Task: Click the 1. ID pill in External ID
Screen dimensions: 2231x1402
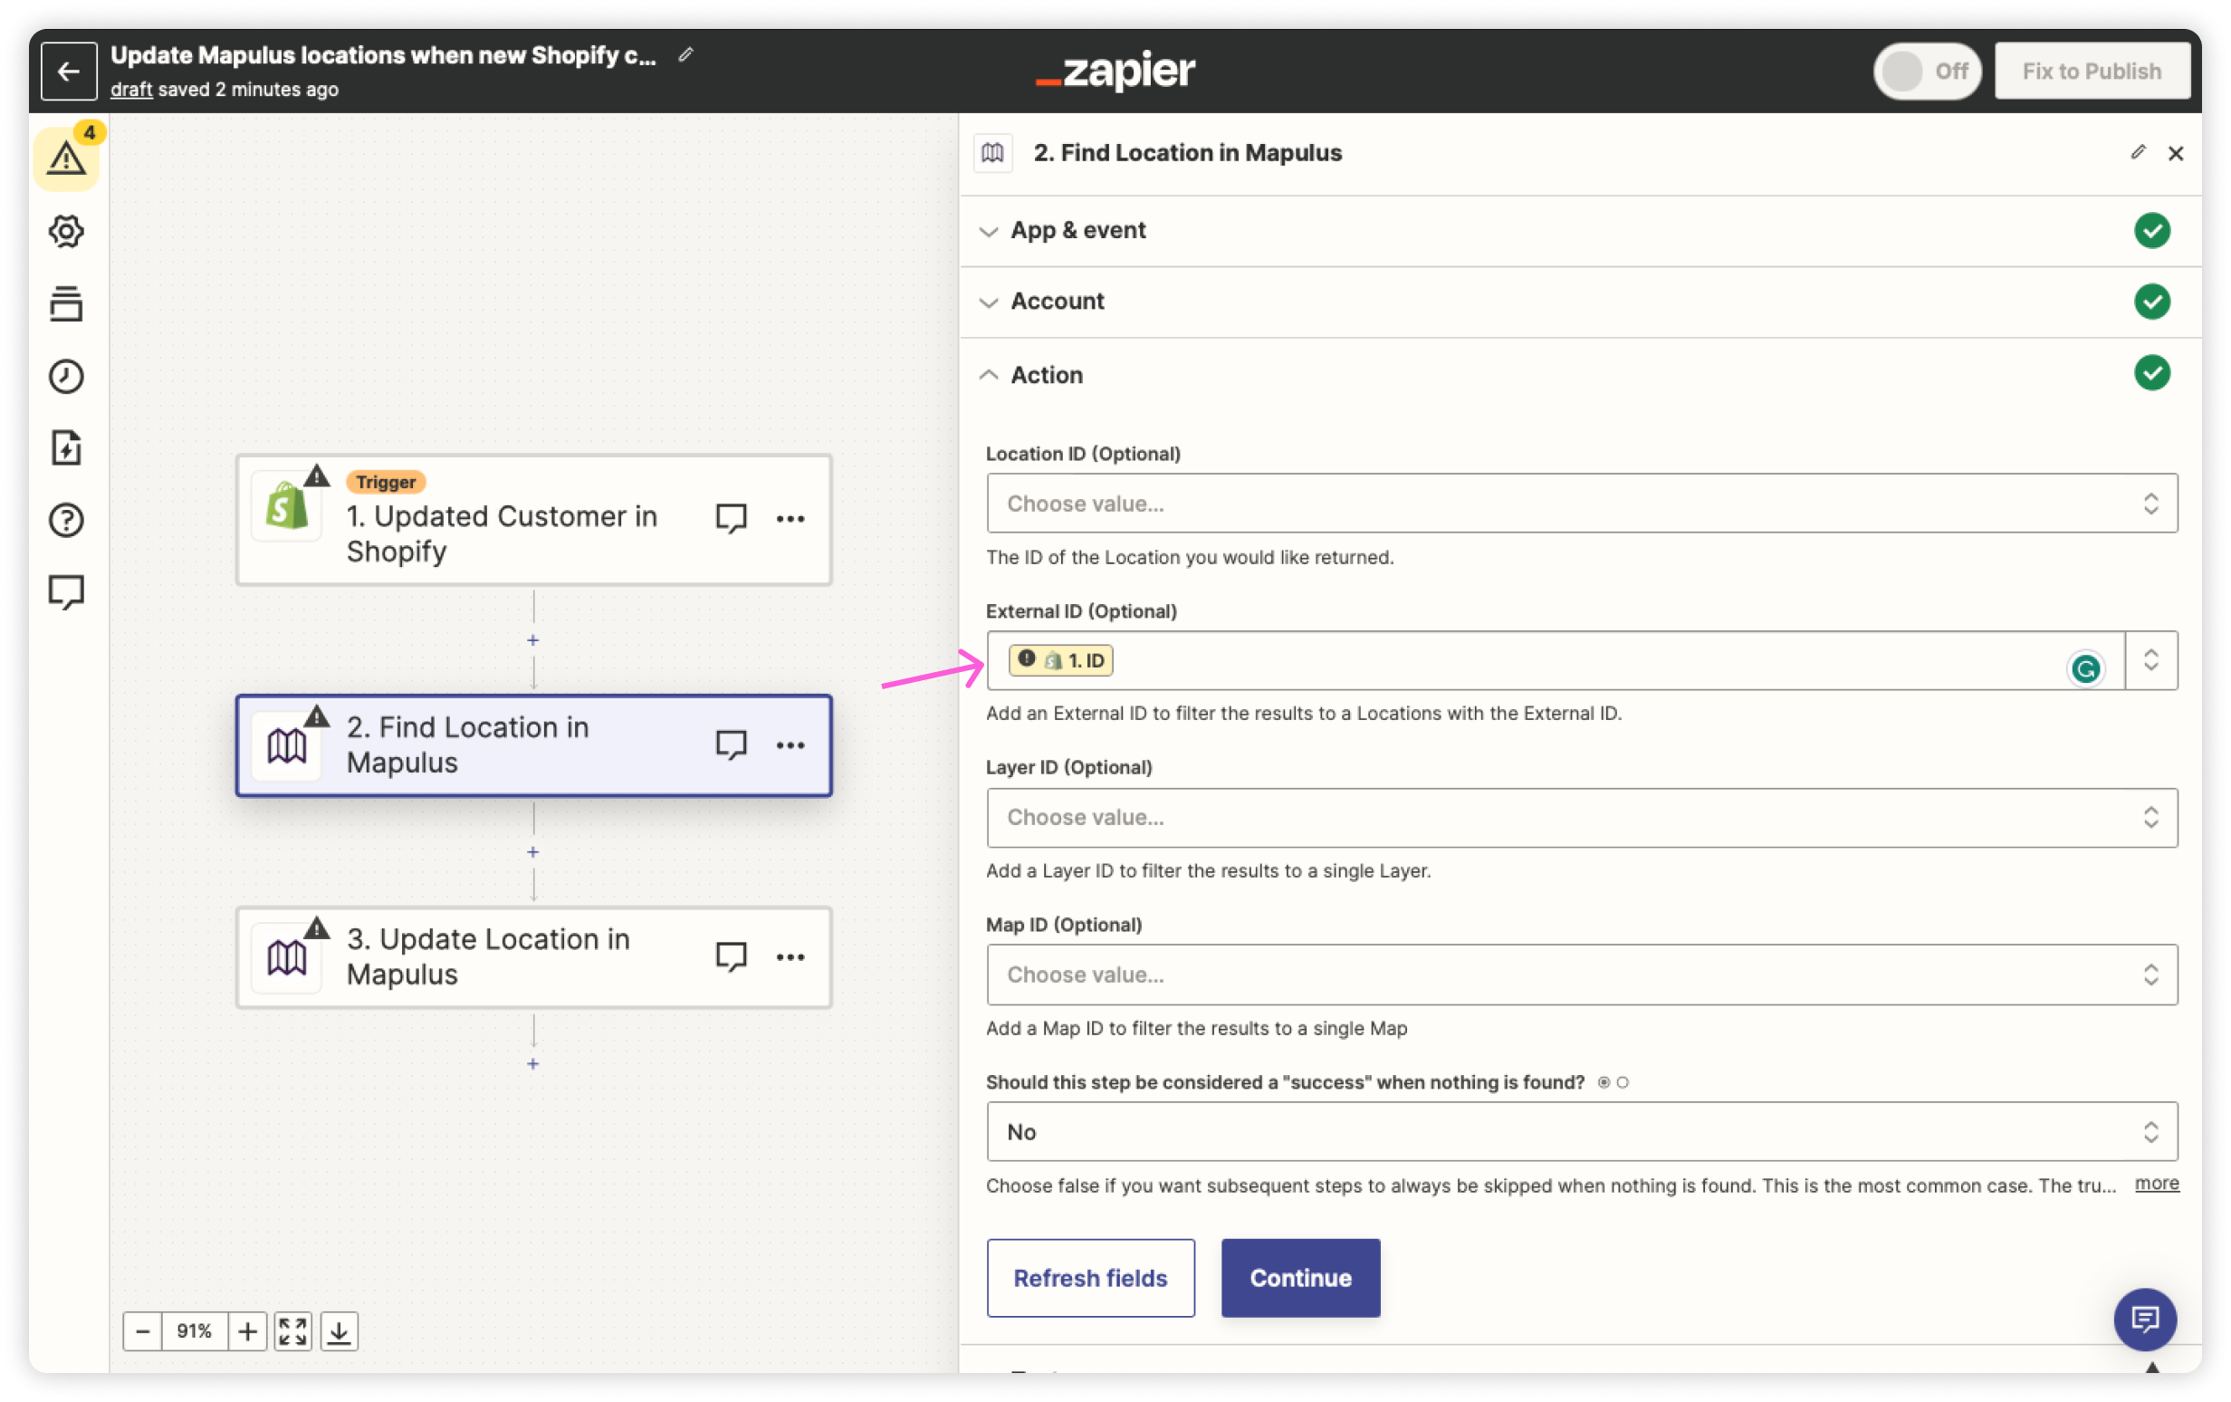Action: pyautogui.click(x=1061, y=659)
